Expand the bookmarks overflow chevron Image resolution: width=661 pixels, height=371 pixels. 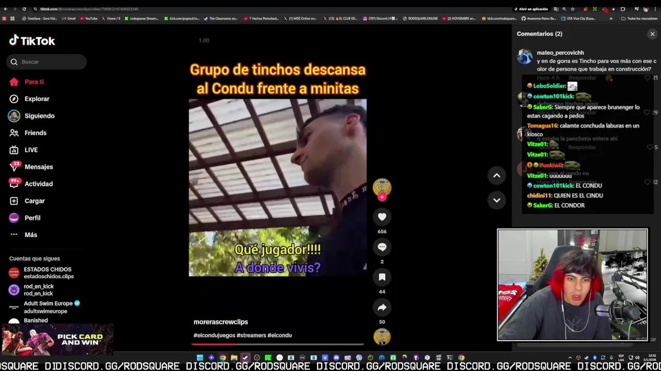(611, 19)
